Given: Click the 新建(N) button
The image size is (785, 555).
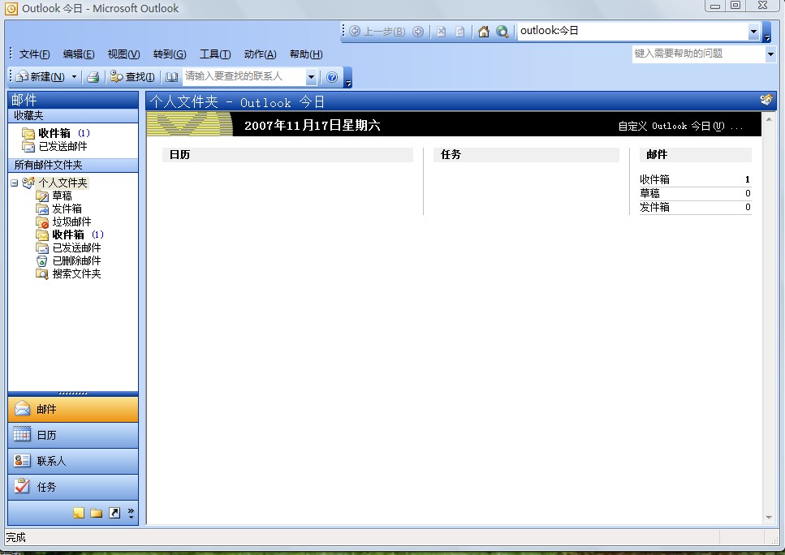Looking at the screenshot, I should [x=40, y=76].
